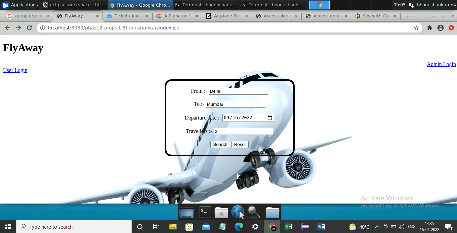Open notification center icon
The height and width of the screenshot is (233, 457).
(448, 227)
